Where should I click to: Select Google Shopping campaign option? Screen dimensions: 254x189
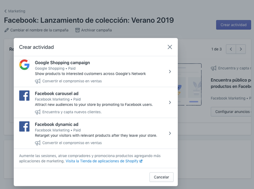tap(62, 63)
